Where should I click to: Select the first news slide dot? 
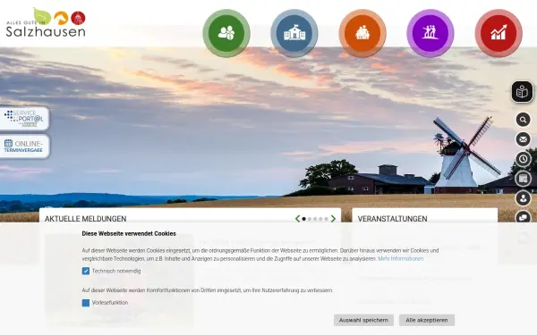pos(303,219)
